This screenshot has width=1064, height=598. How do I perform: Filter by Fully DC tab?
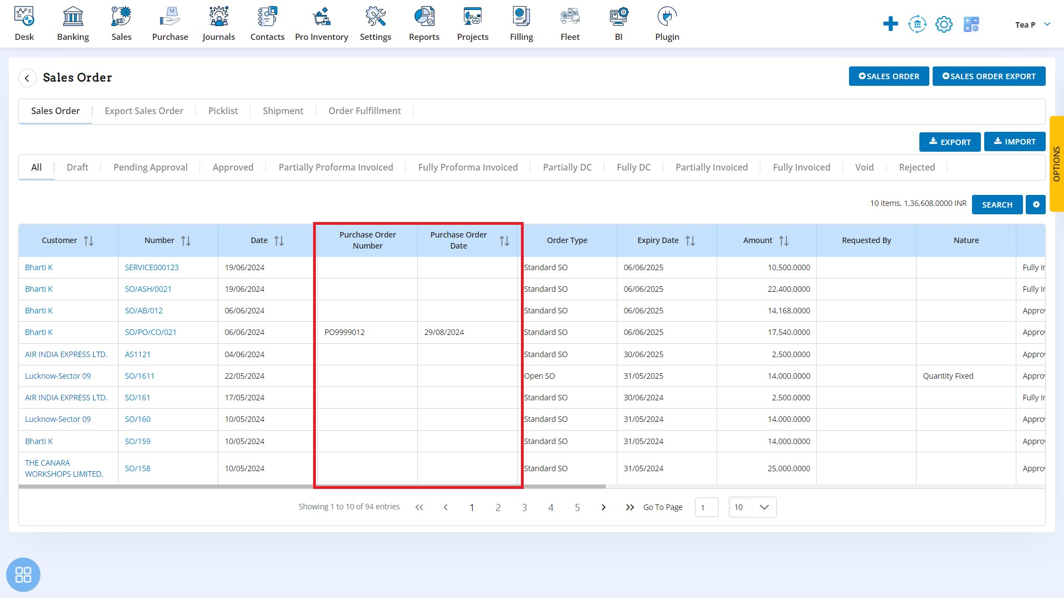(633, 167)
